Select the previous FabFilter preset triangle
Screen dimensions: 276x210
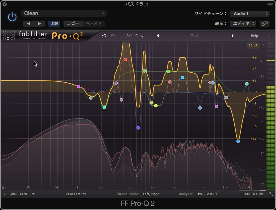(x=158, y=36)
